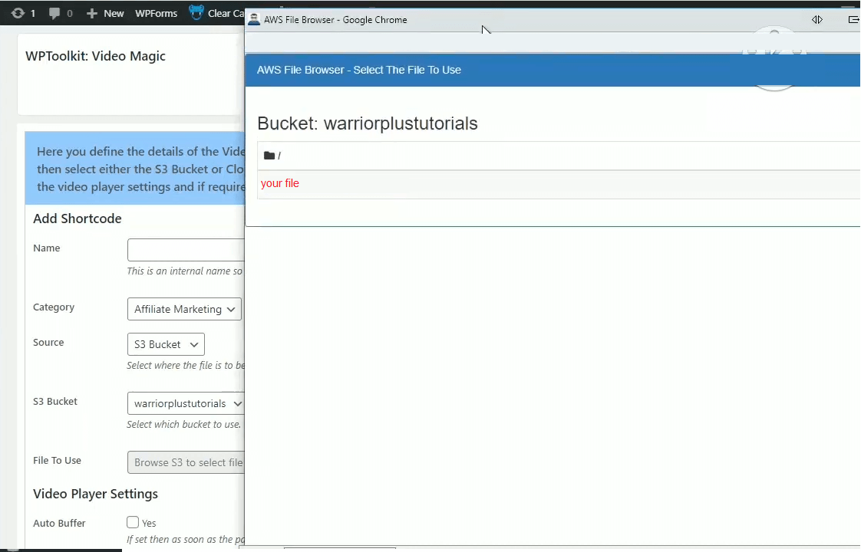The width and height of the screenshot is (861, 552).
Task: Click the 'Video Player Settings' heading
Action: (x=96, y=494)
